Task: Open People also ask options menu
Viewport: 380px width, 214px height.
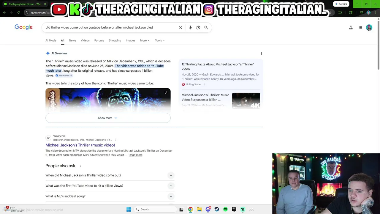Action: (80, 166)
